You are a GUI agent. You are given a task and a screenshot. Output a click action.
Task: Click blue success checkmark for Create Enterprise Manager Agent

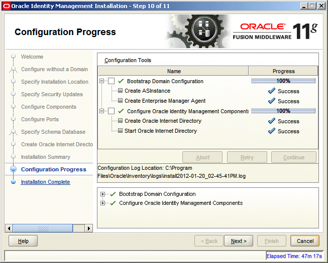point(272,101)
